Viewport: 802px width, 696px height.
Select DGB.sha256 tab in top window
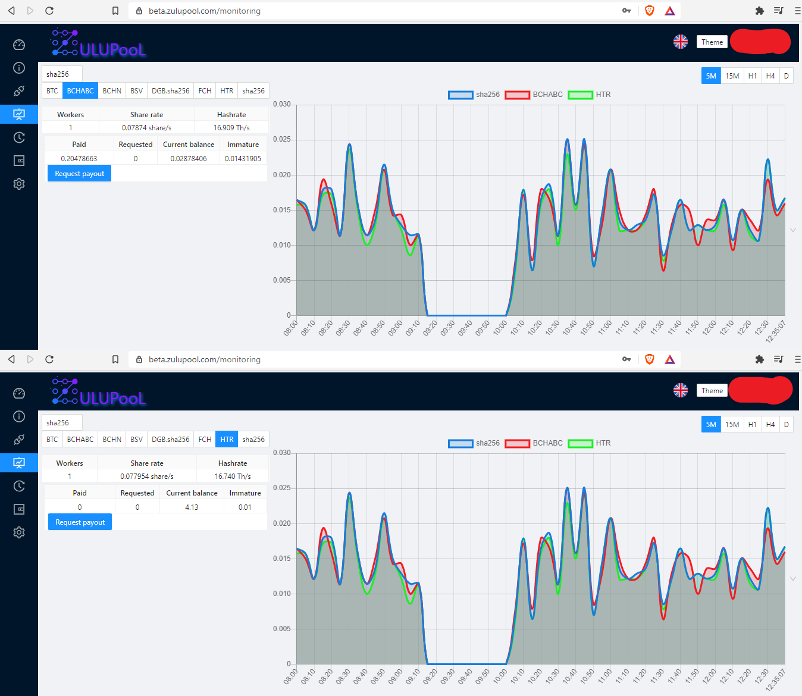(x=170, y=91)
